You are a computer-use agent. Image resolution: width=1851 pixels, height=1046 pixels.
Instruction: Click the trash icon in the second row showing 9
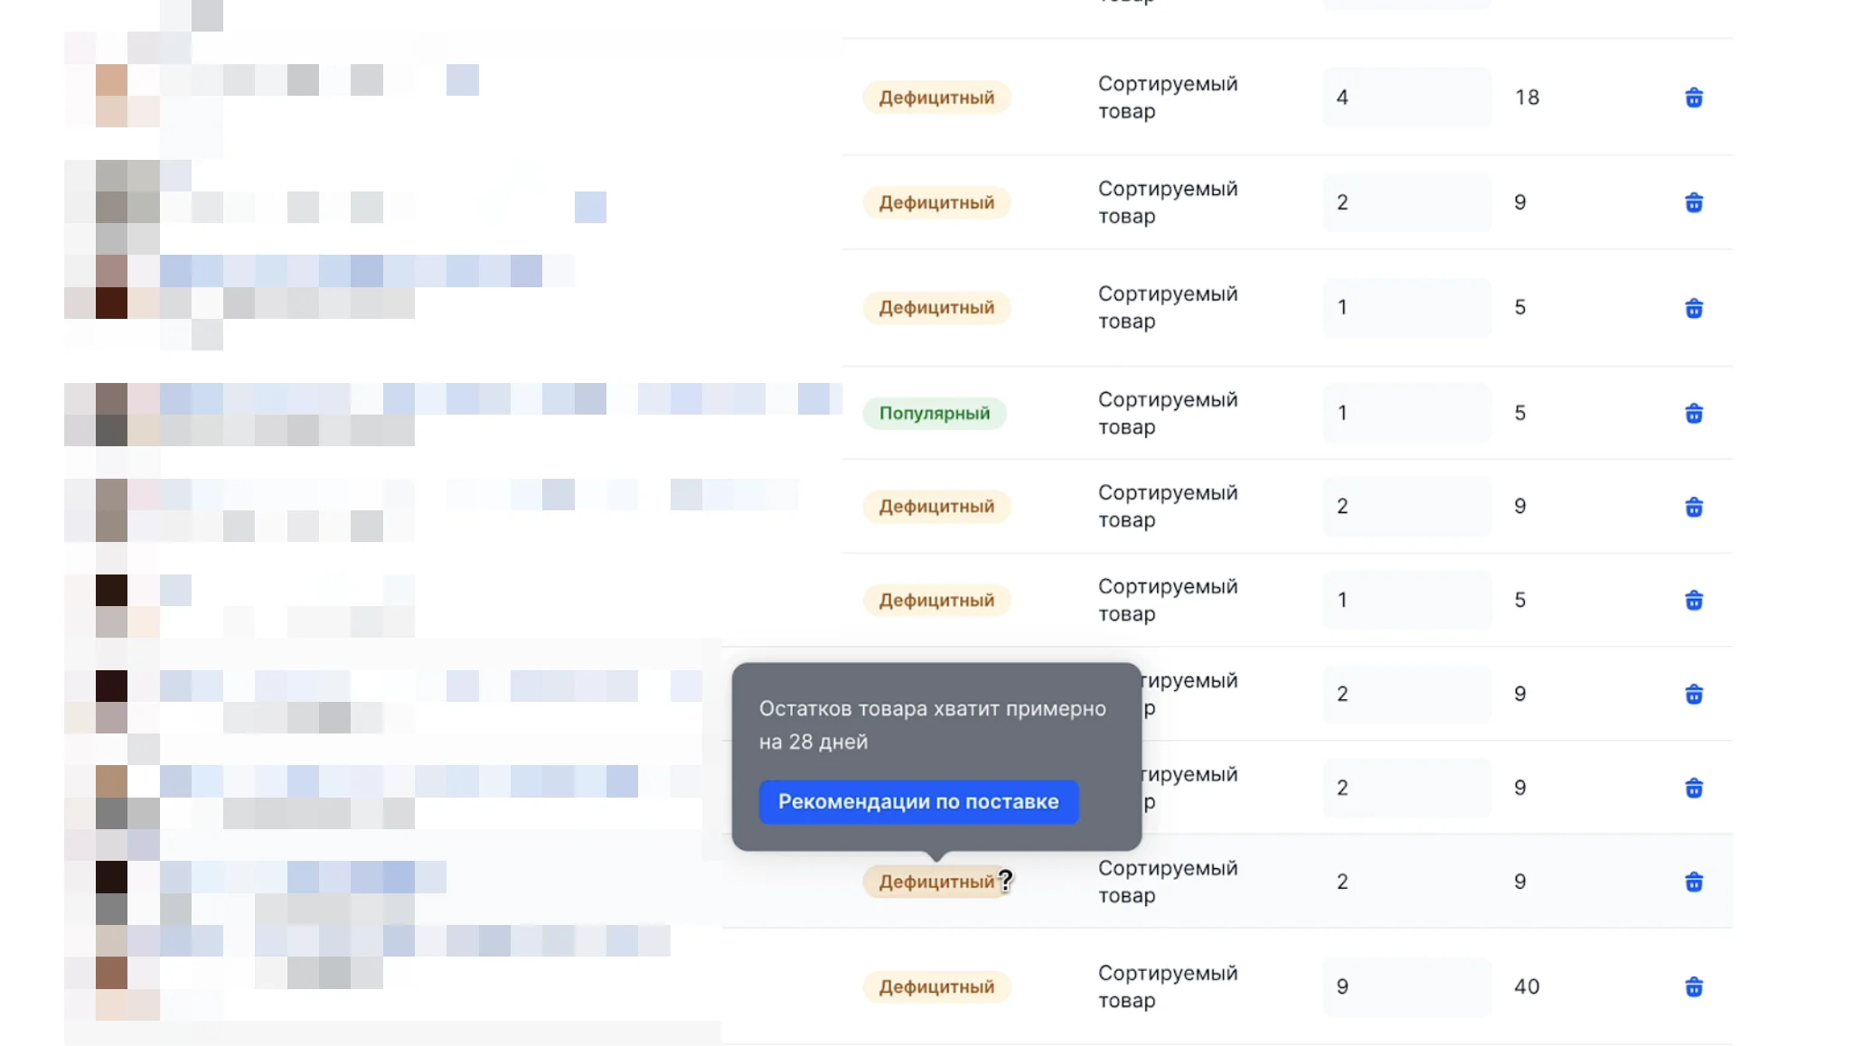[x=1695, y=507]
